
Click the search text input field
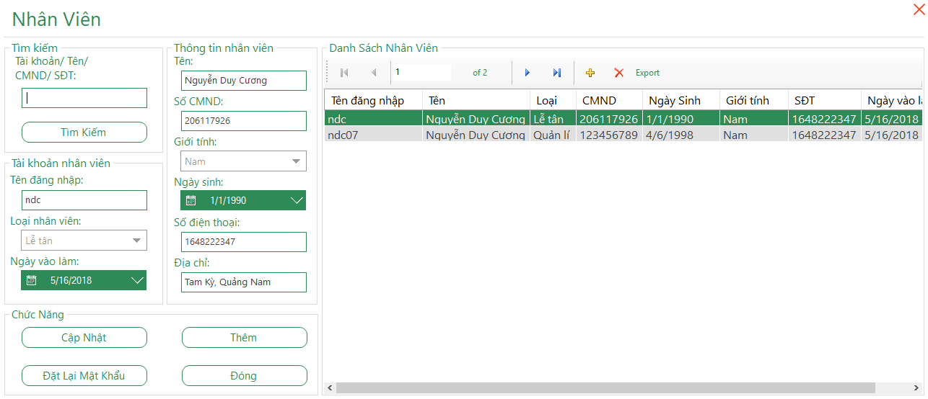84,98
